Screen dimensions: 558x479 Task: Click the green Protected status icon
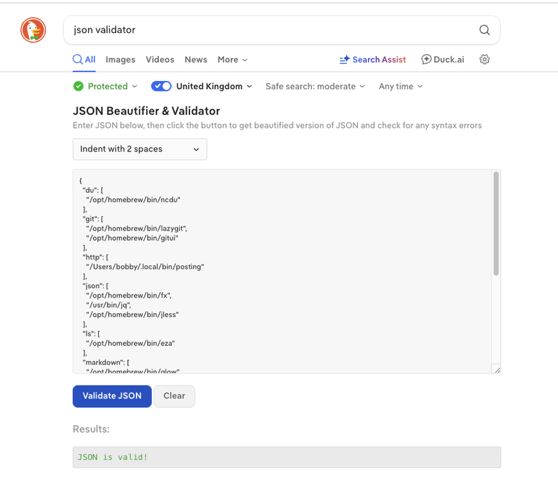tap(78, 86)
